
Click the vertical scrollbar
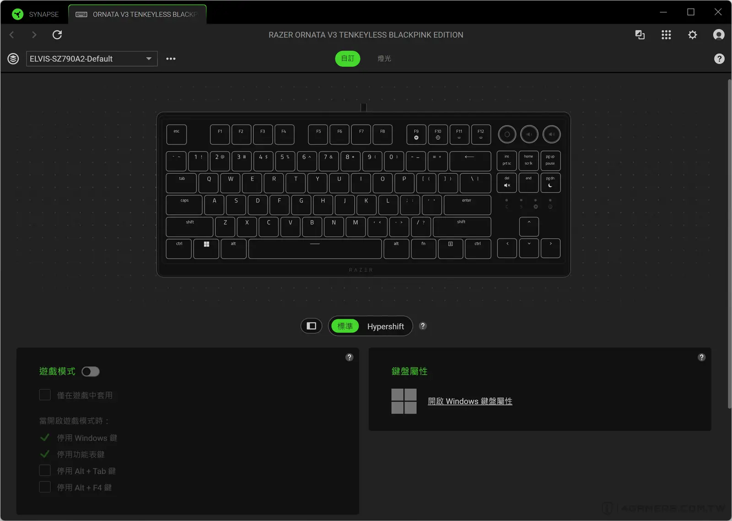(729, 244)
